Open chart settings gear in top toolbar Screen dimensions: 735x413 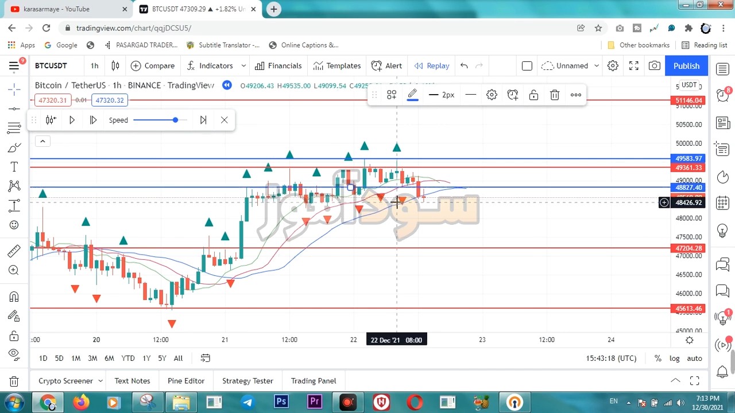pyautogui.click(x=613, y=66)
